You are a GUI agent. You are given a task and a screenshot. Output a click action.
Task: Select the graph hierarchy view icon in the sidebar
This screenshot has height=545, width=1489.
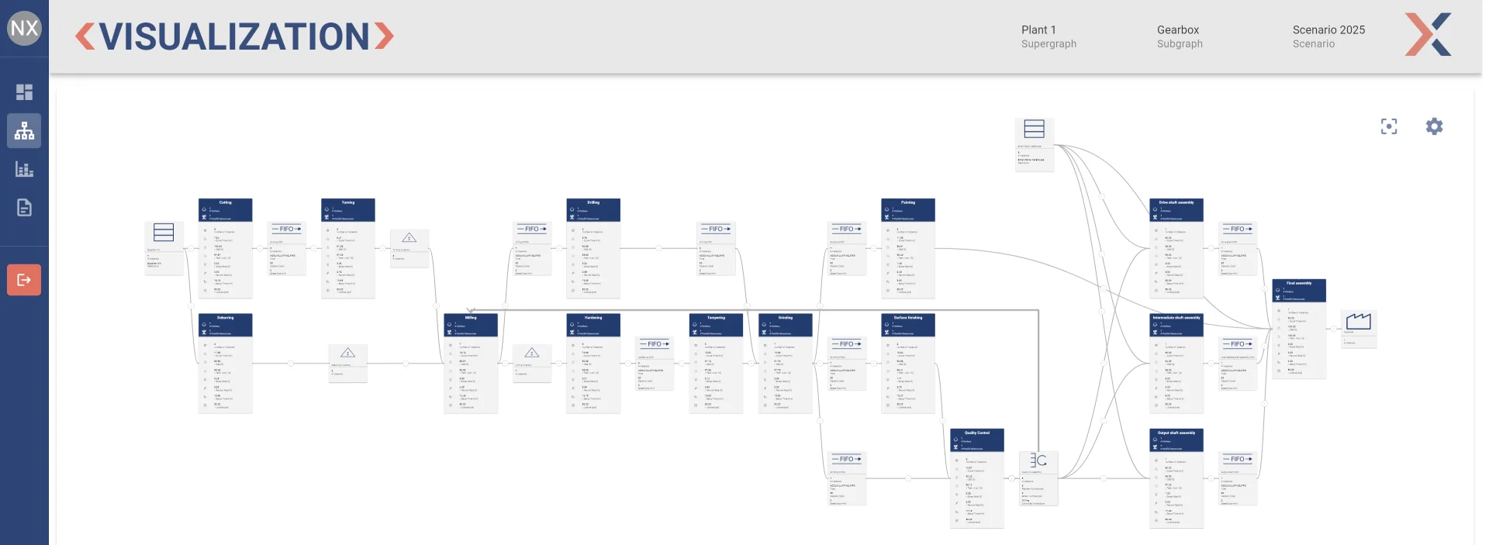tap(24, 131)
